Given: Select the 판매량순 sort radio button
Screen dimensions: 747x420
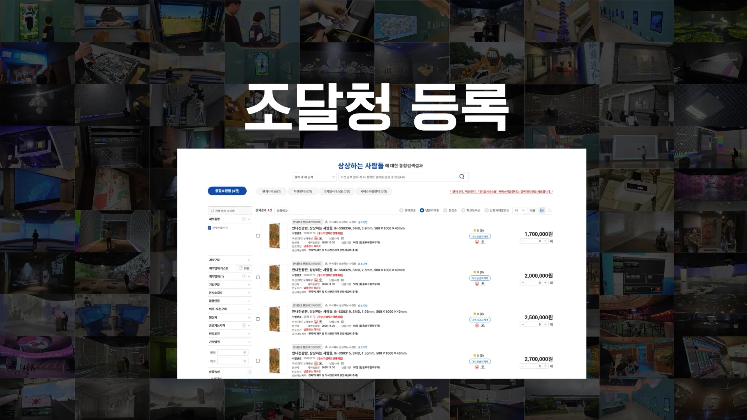Looking at the screenshot, I should [x=401, y=210].
